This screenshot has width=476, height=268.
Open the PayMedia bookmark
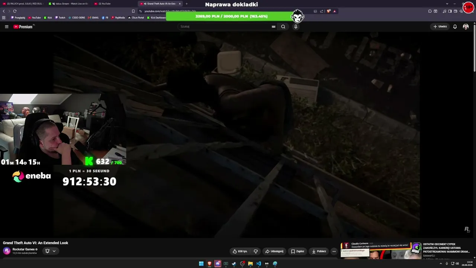[x=118, y=17]
